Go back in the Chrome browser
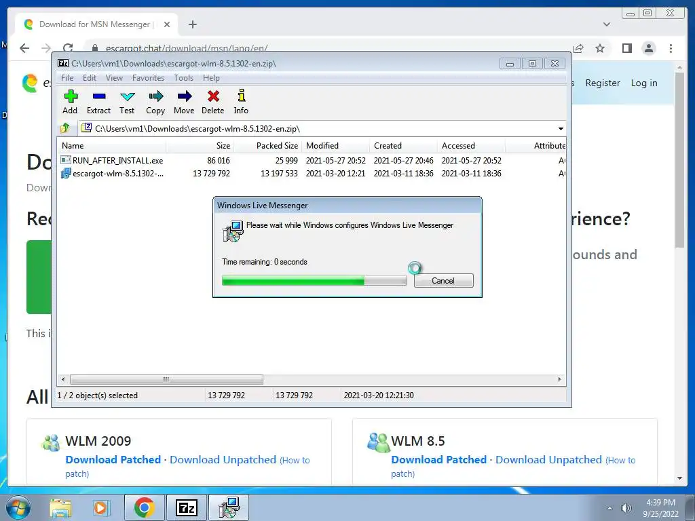This screenshot has height=521, width=695. (x=24, y=48)
